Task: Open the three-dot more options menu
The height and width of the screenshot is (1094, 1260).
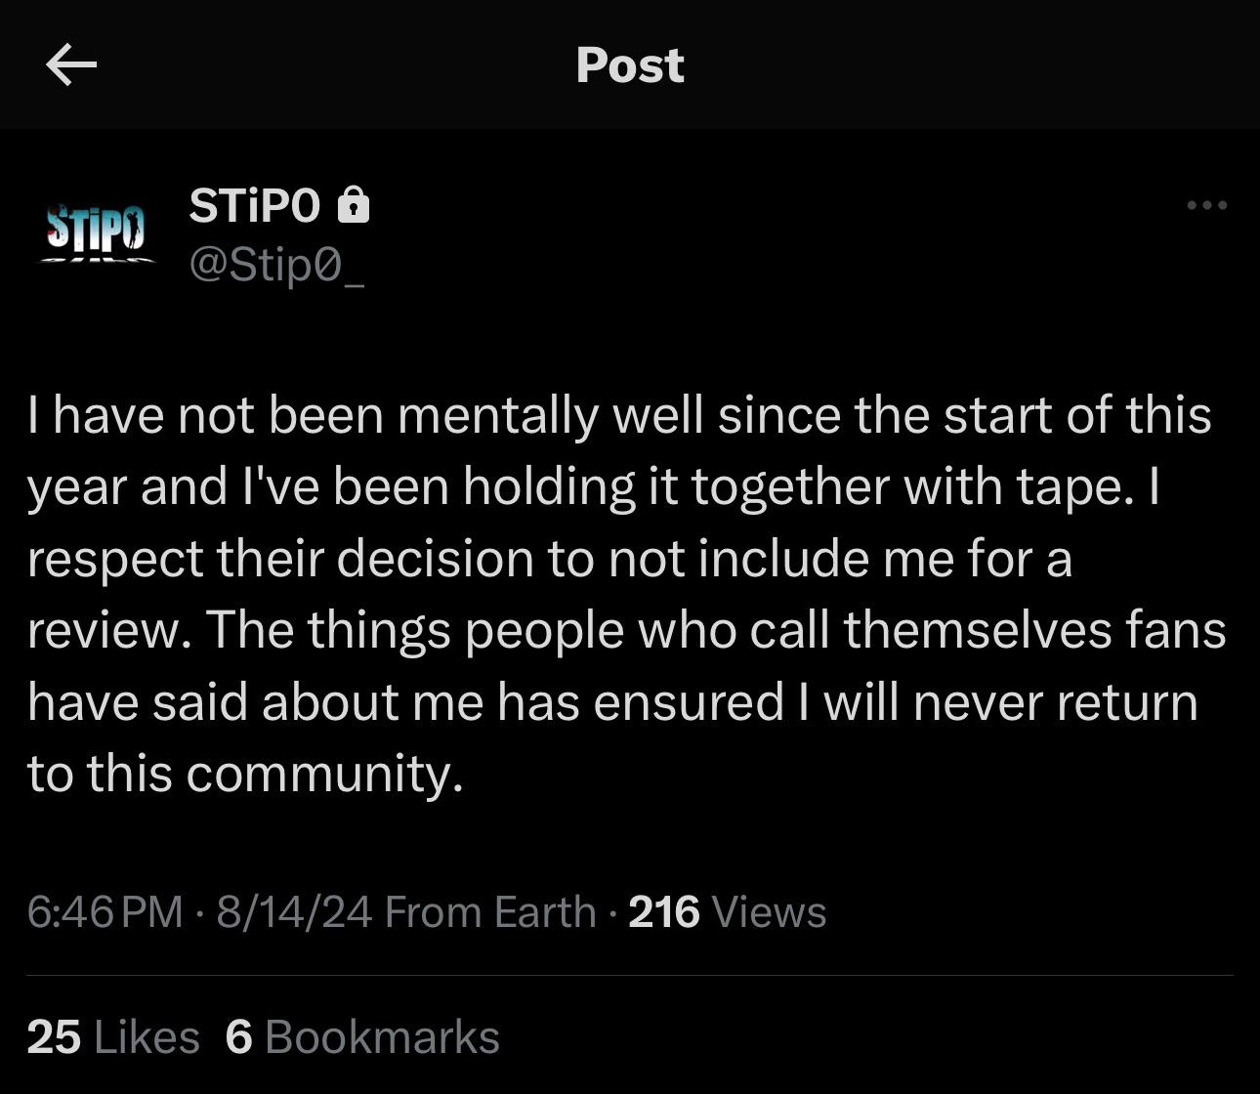Action: 1206,205
